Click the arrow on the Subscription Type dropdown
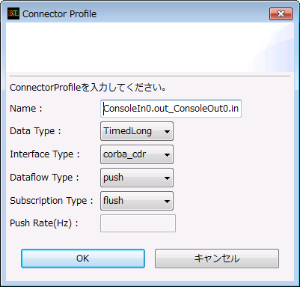The width and height of the screenshot is (300, 287). click(167, 202)
